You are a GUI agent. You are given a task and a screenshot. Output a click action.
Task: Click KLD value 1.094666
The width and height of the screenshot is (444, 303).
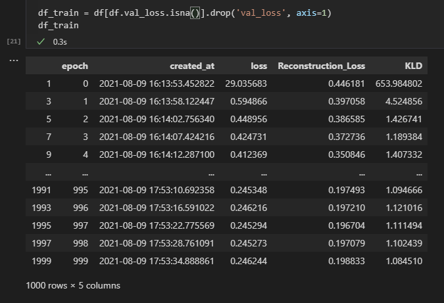(x=404, y=190)
